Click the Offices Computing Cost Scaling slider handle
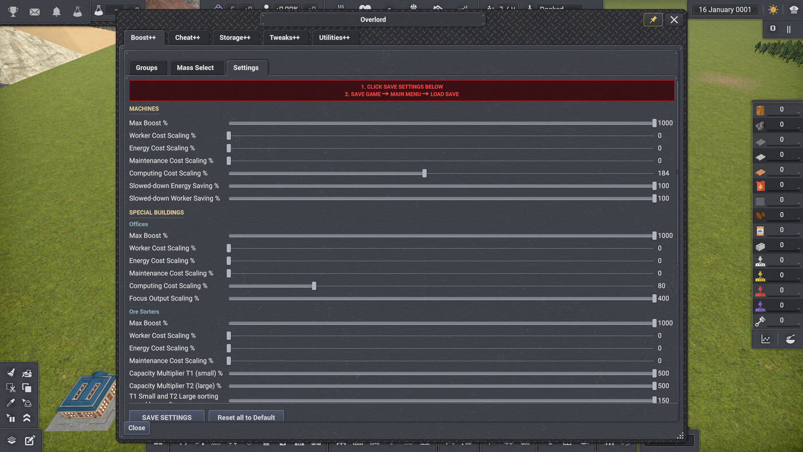 (314, 286)
